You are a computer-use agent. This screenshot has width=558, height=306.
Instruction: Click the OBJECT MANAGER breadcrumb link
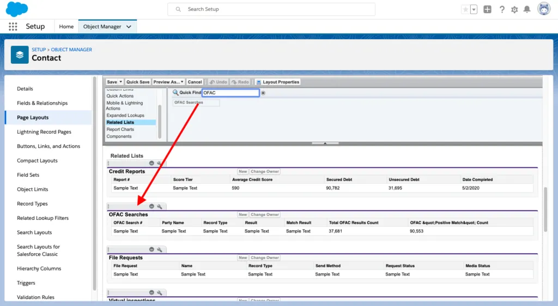pyautogui.click(x=71, y=50)
